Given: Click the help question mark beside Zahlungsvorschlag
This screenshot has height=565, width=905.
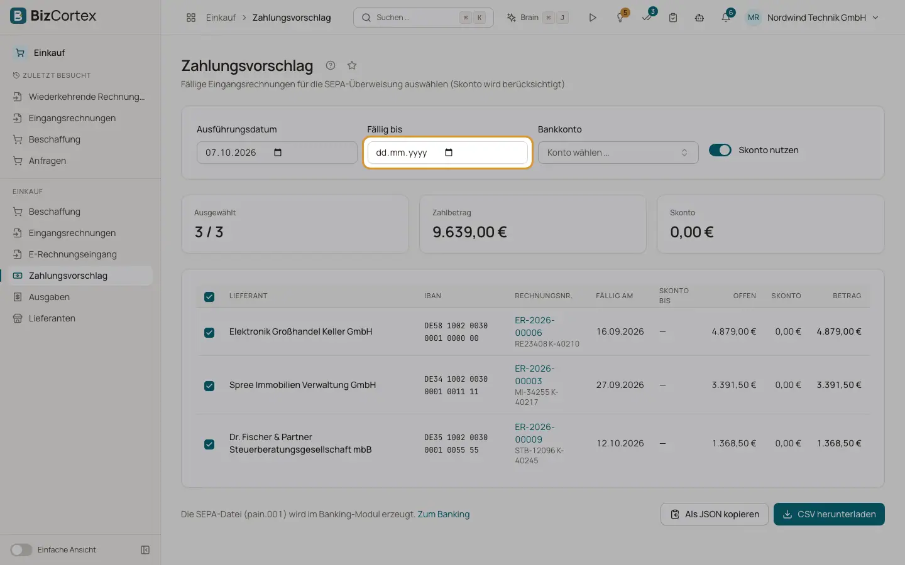Looking at the screenshot, I should pos(331,65).
